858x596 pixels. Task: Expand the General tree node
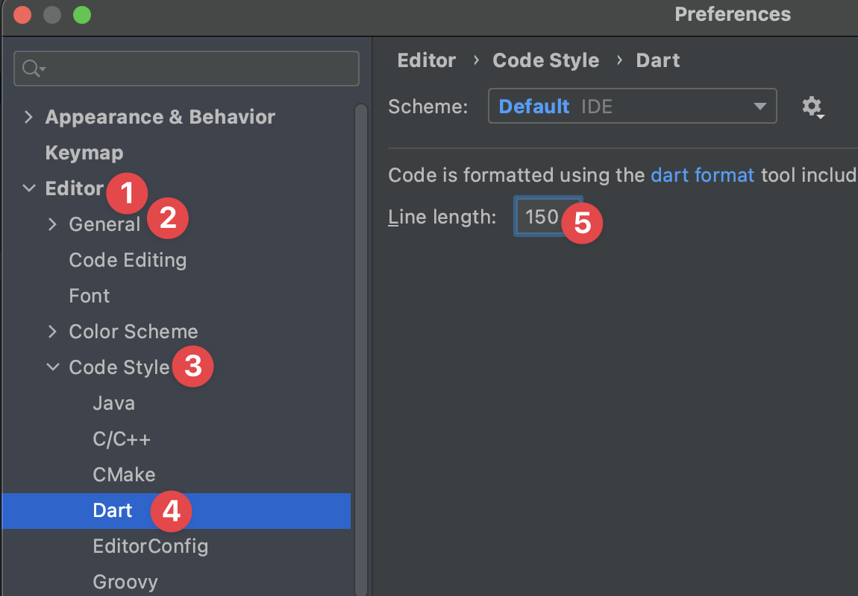[x=51, y=223]
